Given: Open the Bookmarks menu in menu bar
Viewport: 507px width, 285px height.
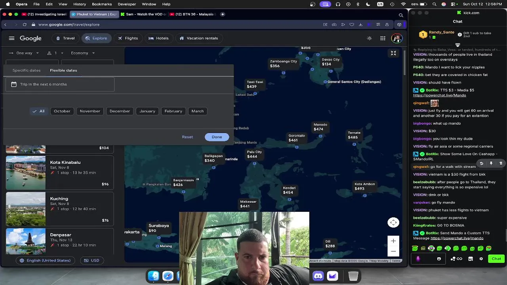Looking at the screenshot, I should pyautogui.click(x=102, y=4).
